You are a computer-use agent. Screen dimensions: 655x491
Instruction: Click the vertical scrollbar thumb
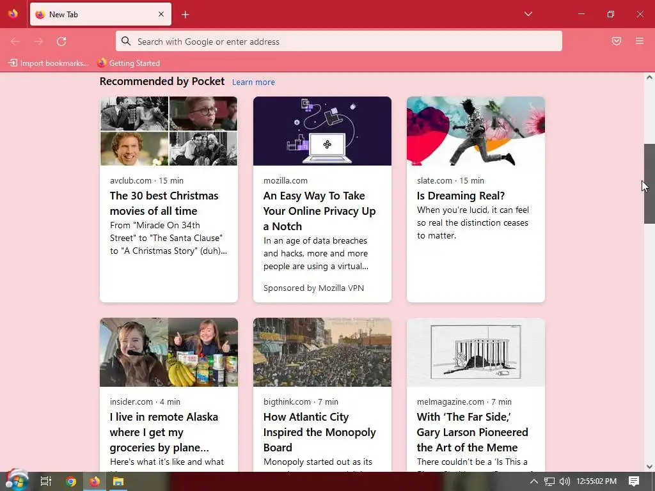tap(649, 183)
